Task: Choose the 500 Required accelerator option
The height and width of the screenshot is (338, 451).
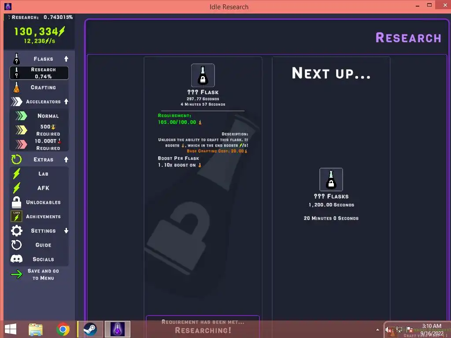Action: pos(48,130)
